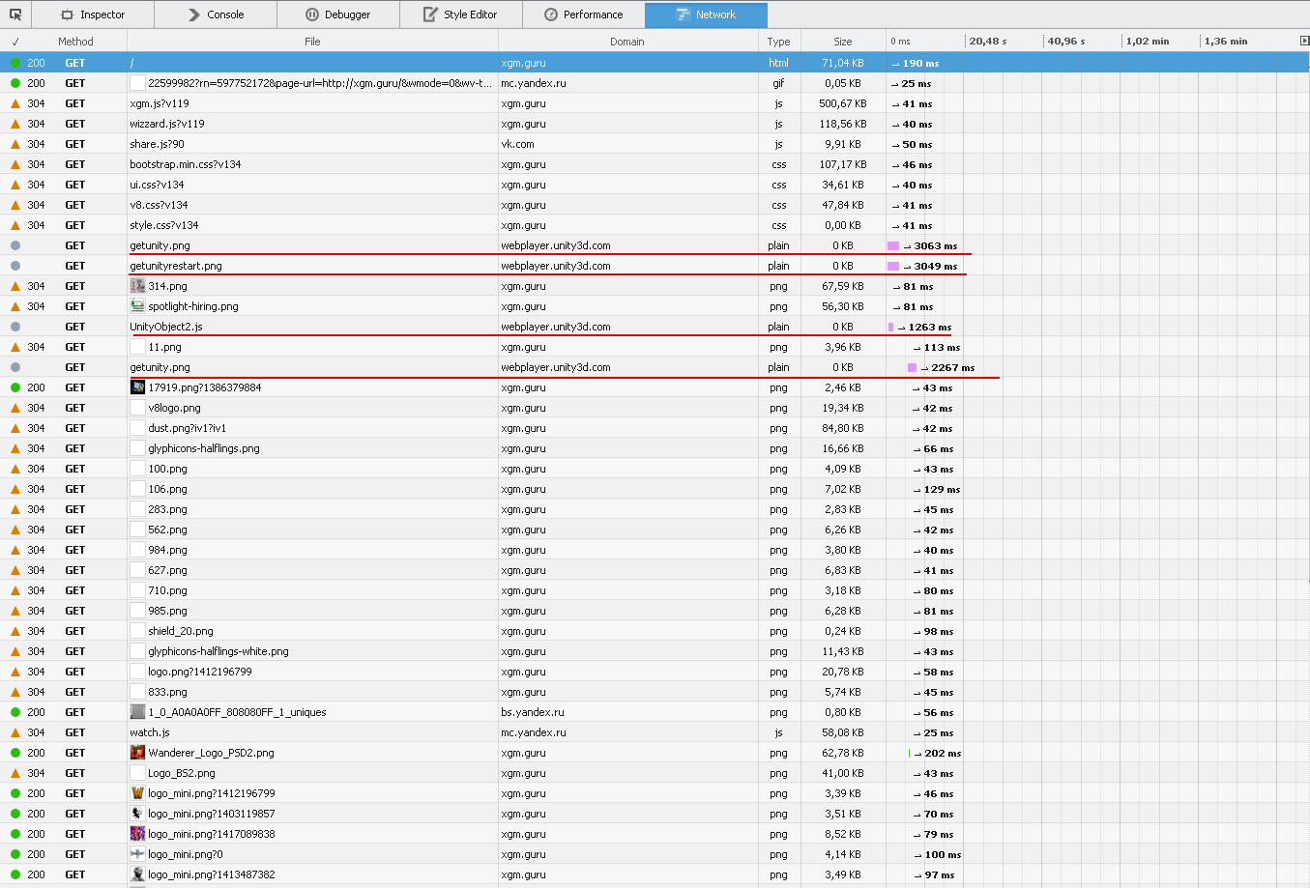Click the 1,02 min timeline tick label
The height and width of the screenshot is (888, 1310).
coord(1148,42)
